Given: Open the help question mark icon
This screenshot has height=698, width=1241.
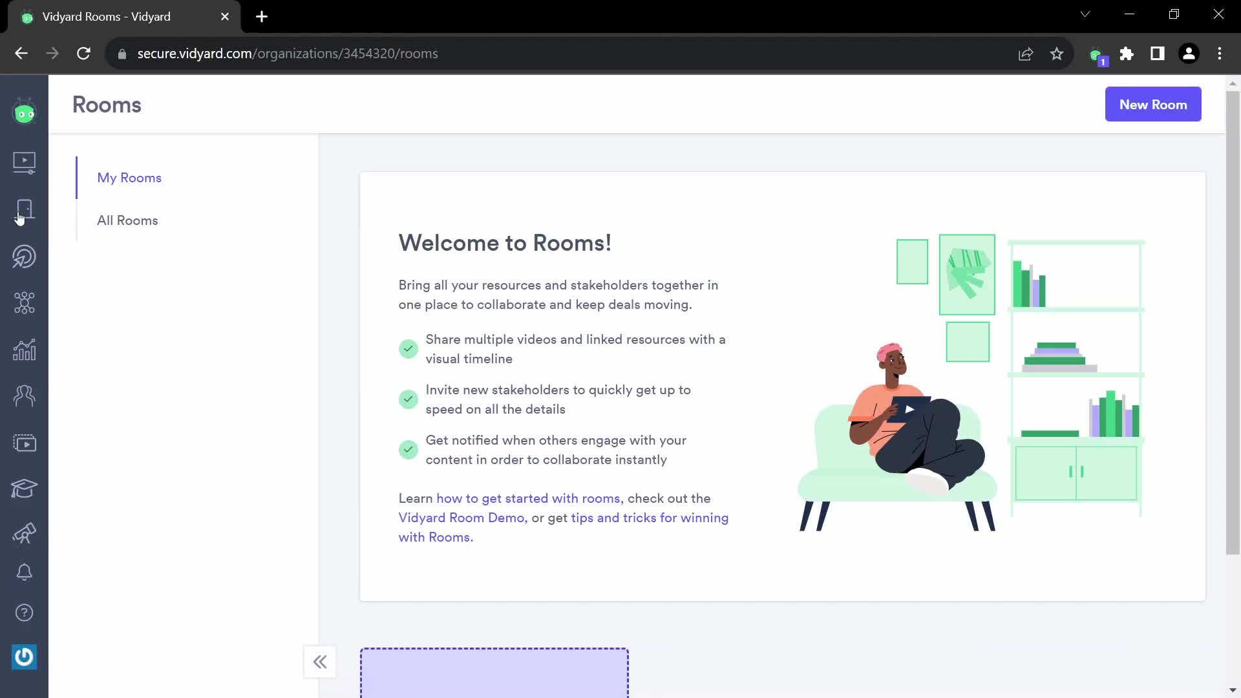Looking at the screenshot, I should coord(24,613).
